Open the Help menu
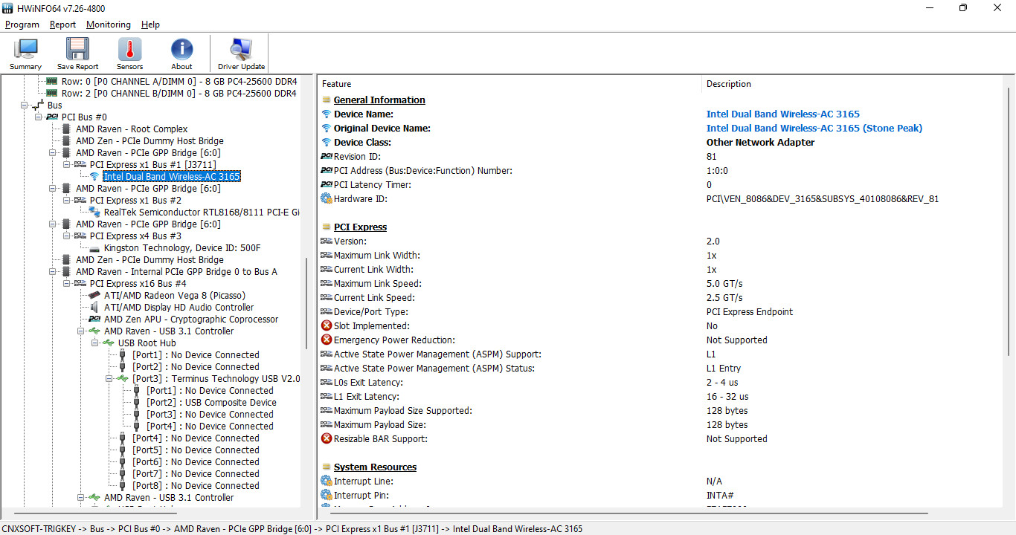The image size is (1016, 535). 150,25
